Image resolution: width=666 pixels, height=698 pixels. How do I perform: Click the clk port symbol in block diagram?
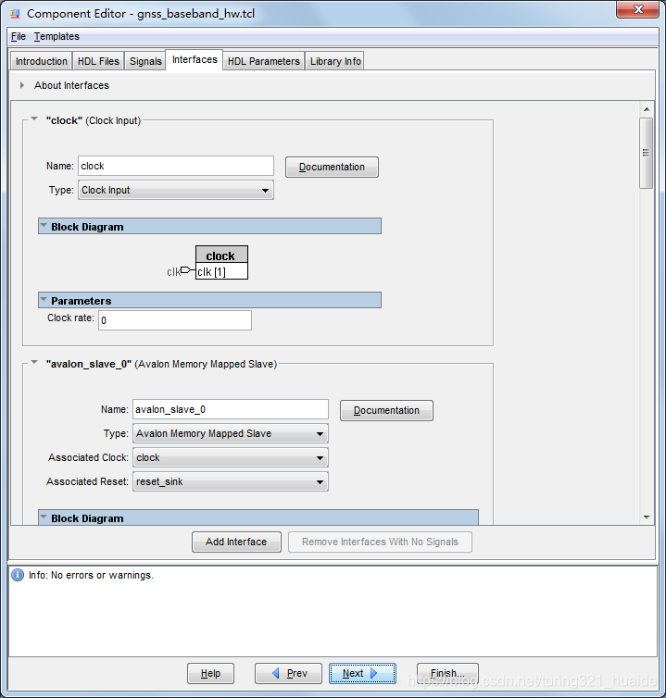tap(186, 269)
